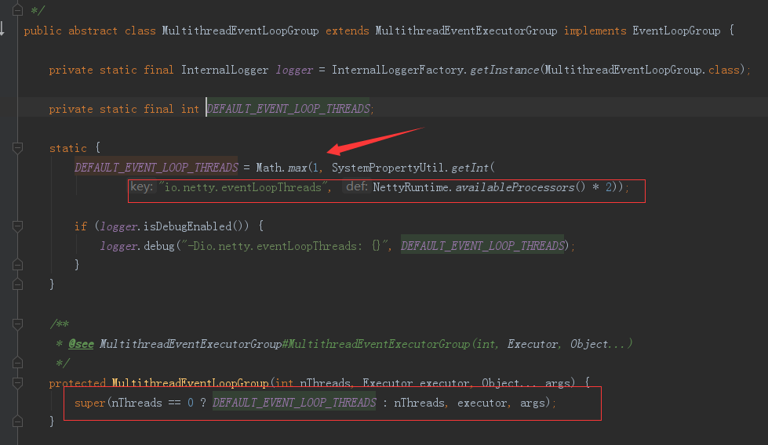The width and height of the screenshot is (768, 445).
Task: Click the fold end marker of the static block
Action: coord(17,284)
